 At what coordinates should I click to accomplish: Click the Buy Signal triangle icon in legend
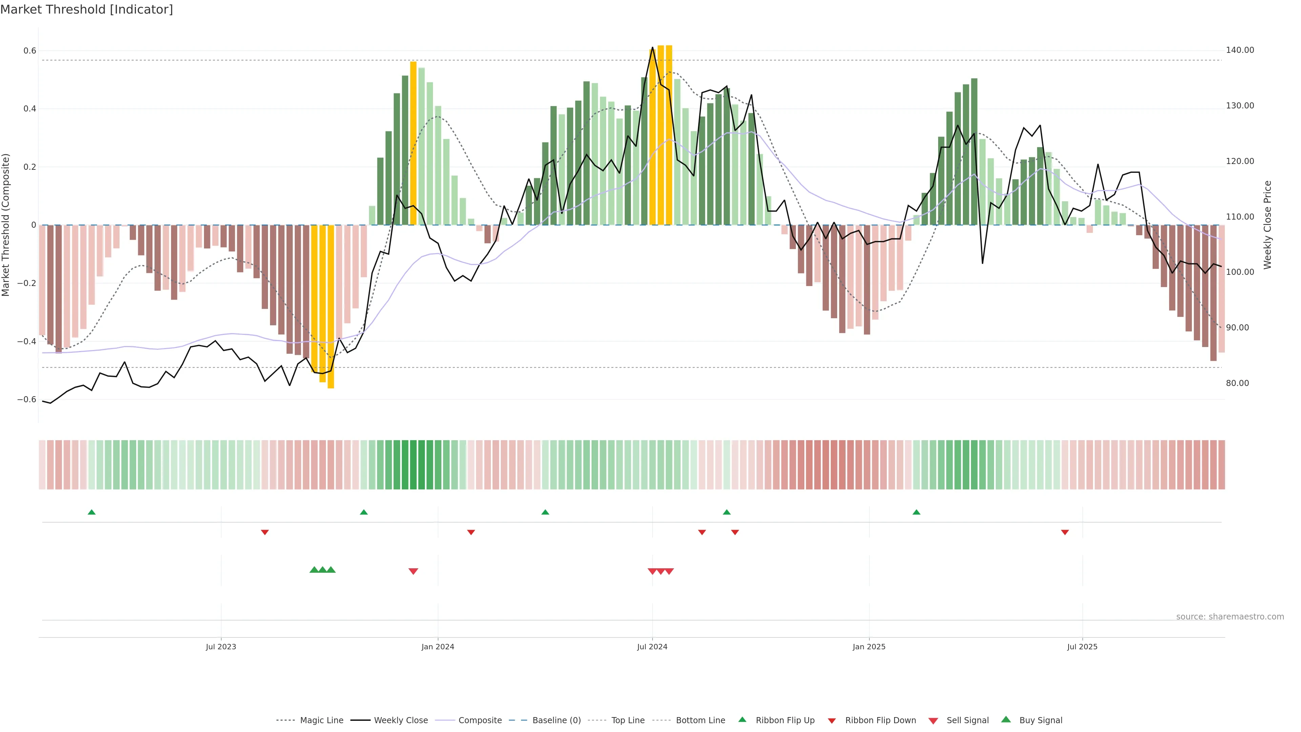click(1006, 719)
